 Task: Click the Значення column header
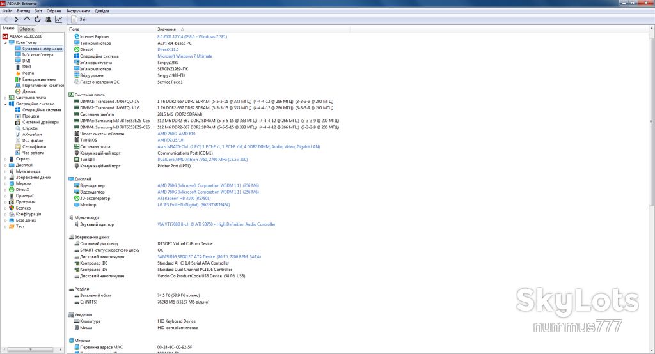252,29
